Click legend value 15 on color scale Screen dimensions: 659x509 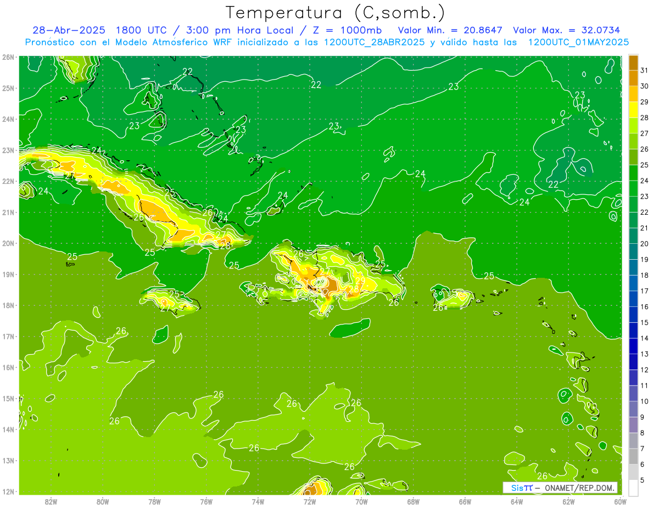click(x=644, y=322)
